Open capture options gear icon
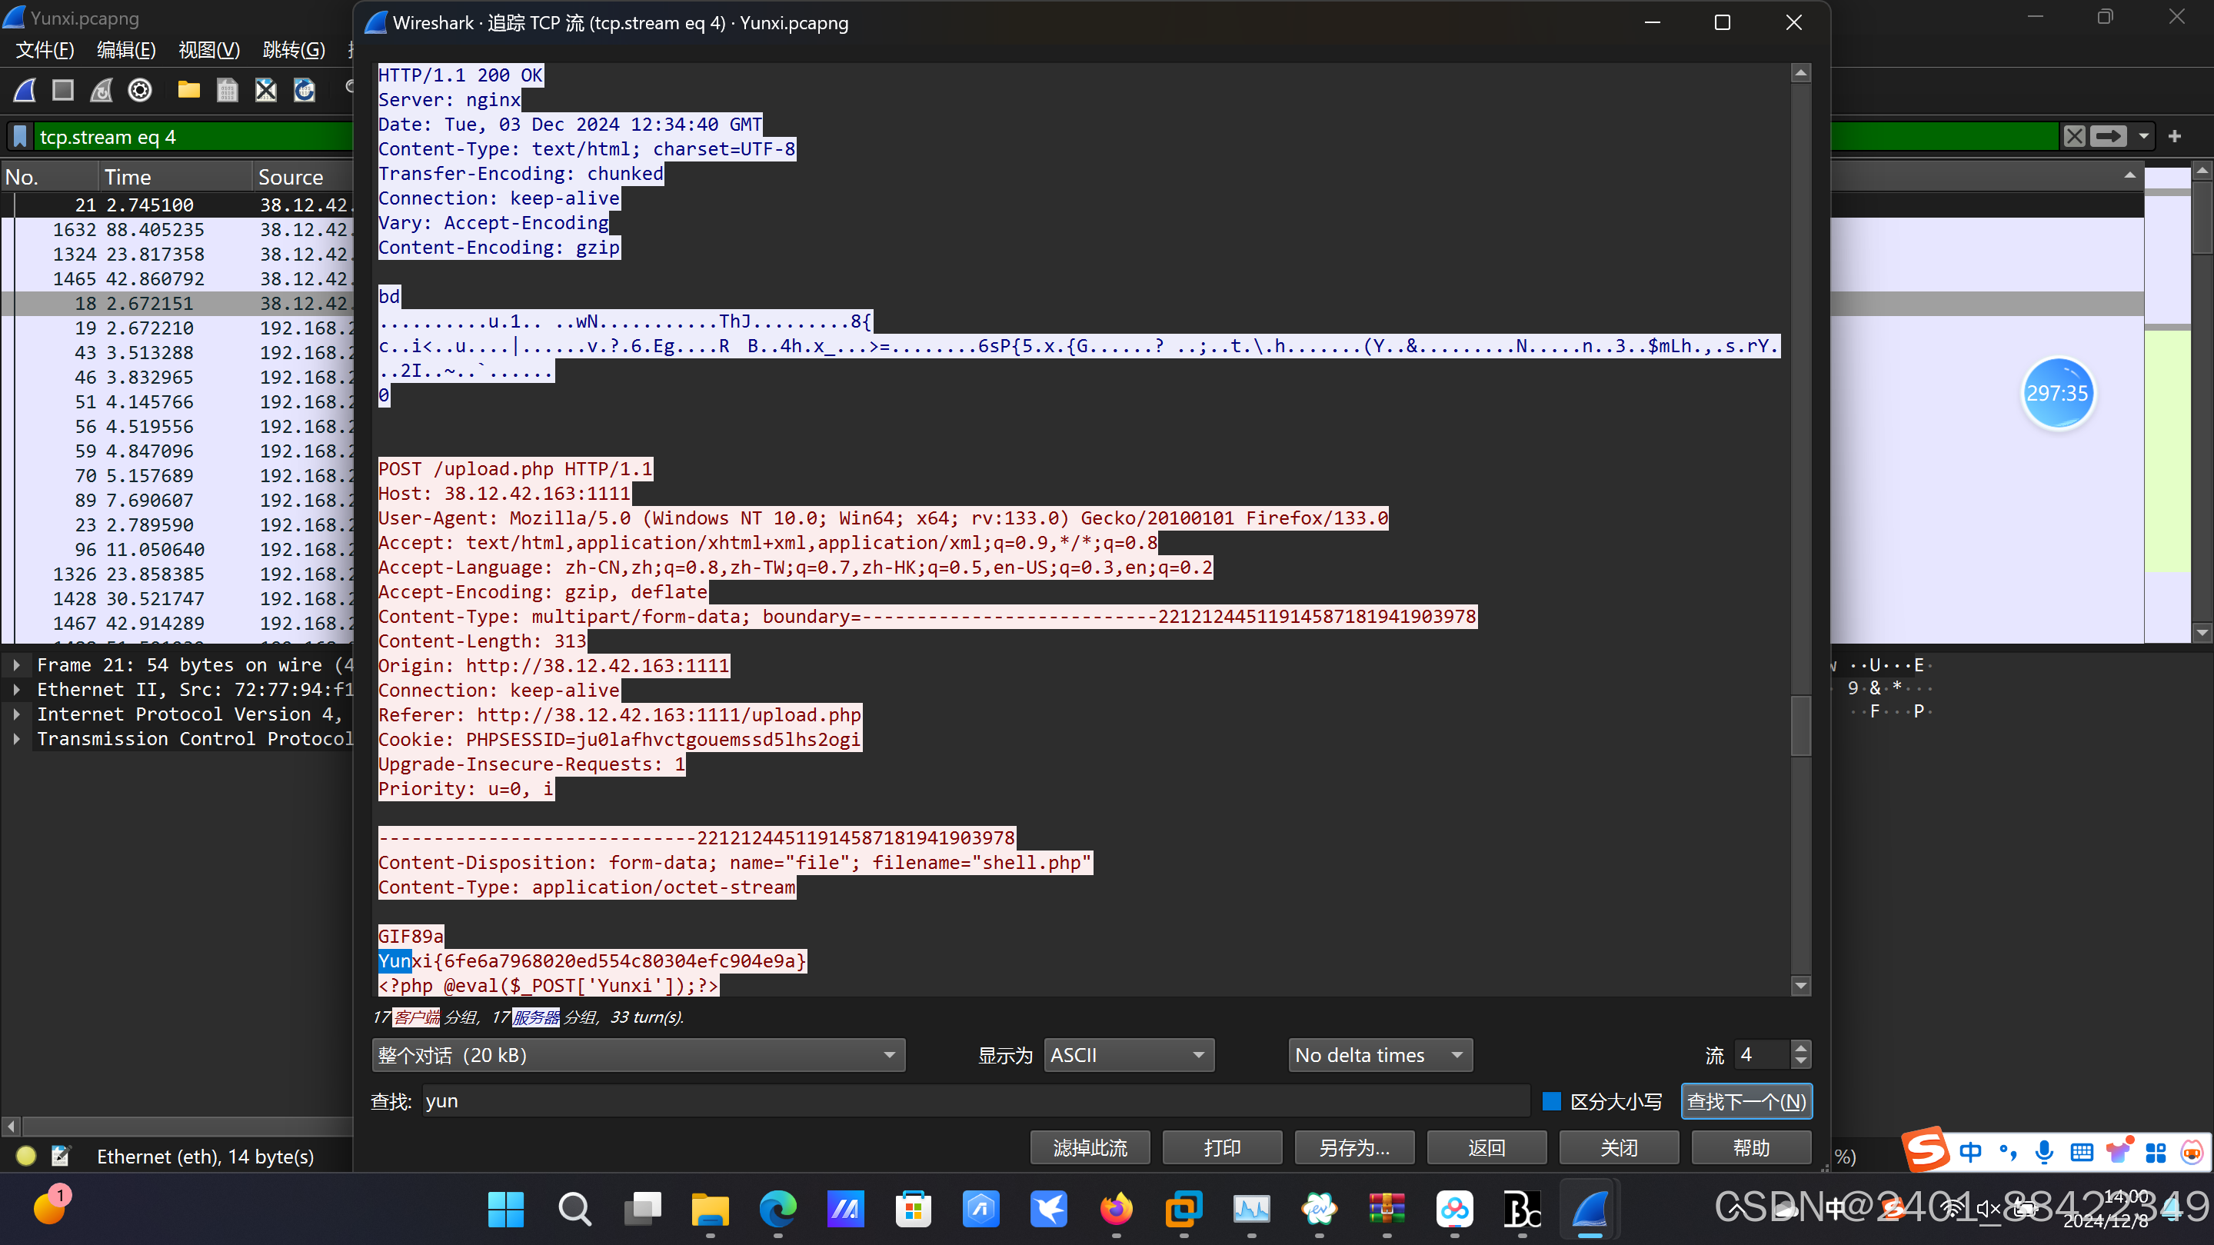This screenshot has width=2214, height=1245. click(x=140, y=89)
